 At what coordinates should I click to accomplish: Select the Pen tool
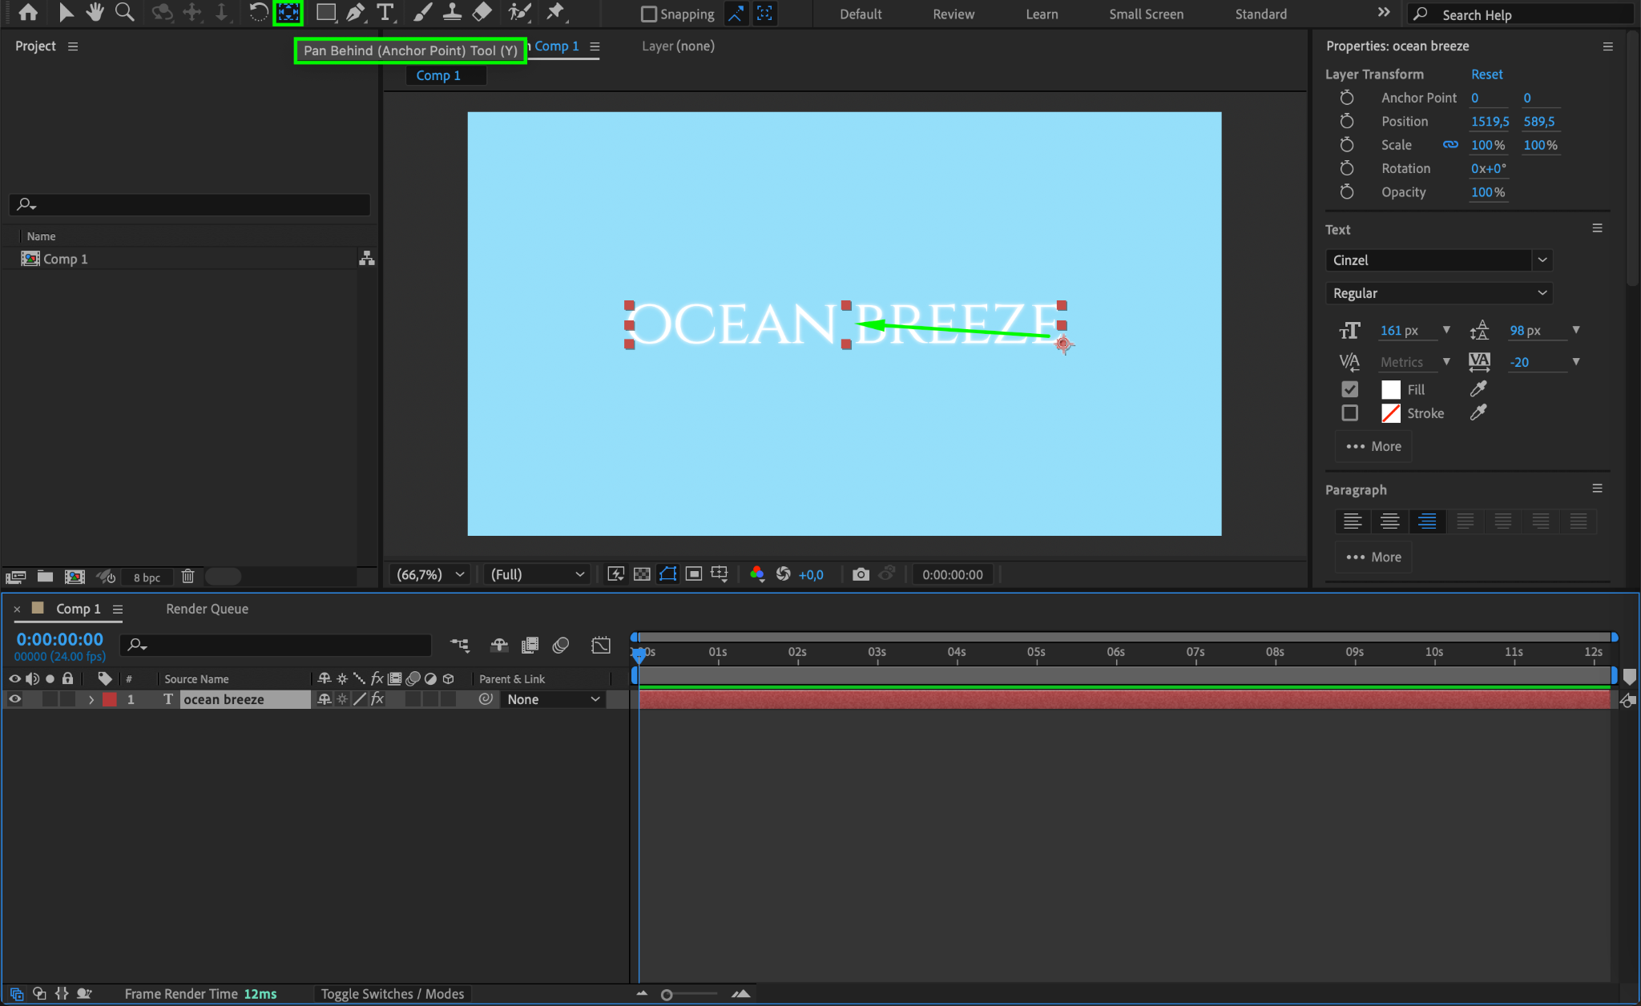pyautogui.click(x=355, y=12)
